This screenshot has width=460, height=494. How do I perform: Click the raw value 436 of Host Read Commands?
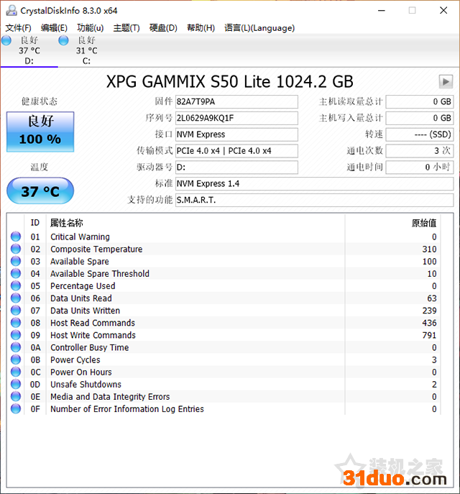[x=429, y=323]
